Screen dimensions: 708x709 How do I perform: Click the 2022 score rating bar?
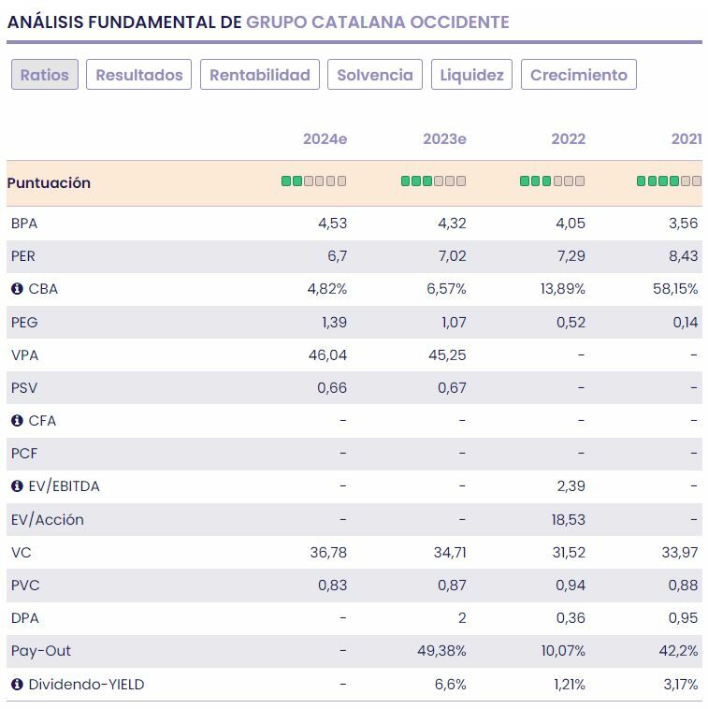pos(552,181)
